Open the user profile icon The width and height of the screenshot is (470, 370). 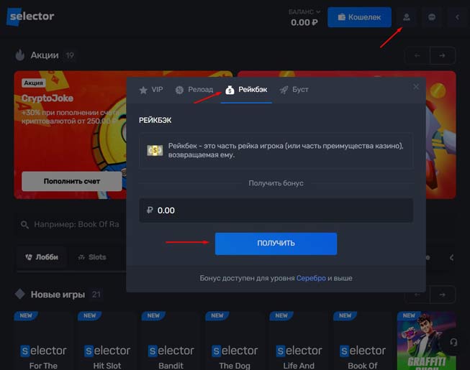coord(407,17)
